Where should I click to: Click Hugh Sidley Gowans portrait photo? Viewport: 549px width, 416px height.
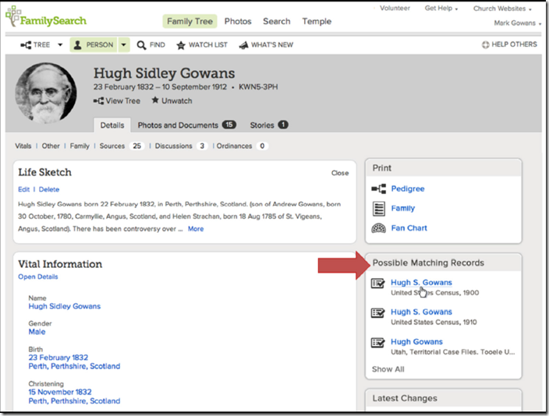pyautogui.click(x=45, y=92)
